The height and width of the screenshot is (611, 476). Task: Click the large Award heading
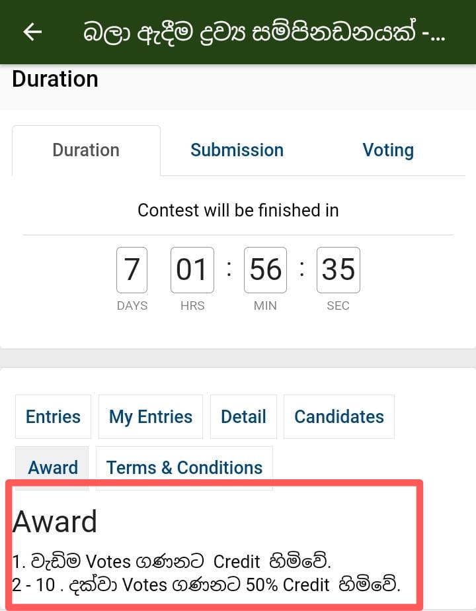click(x=55, y=522)
